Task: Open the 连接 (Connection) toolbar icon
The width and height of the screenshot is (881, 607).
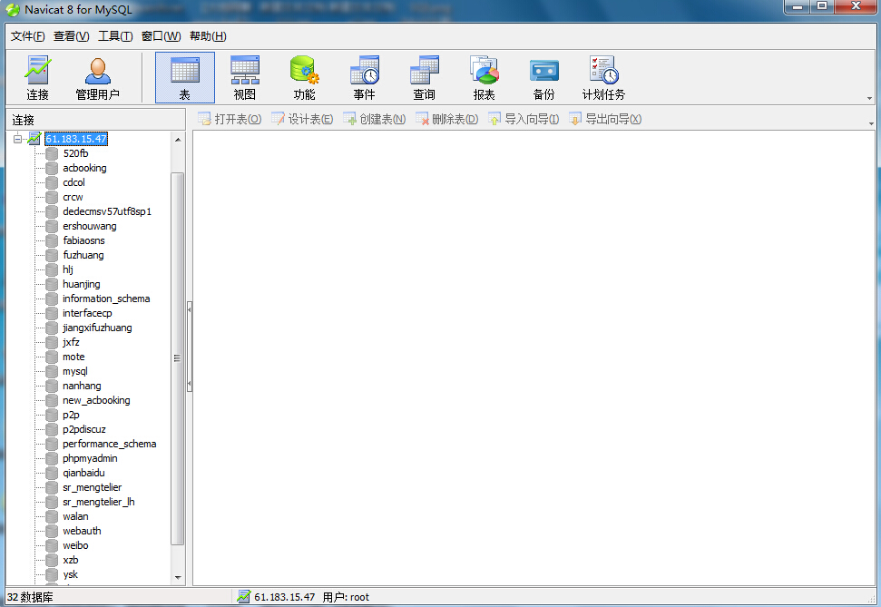Action: coord(37,77)
